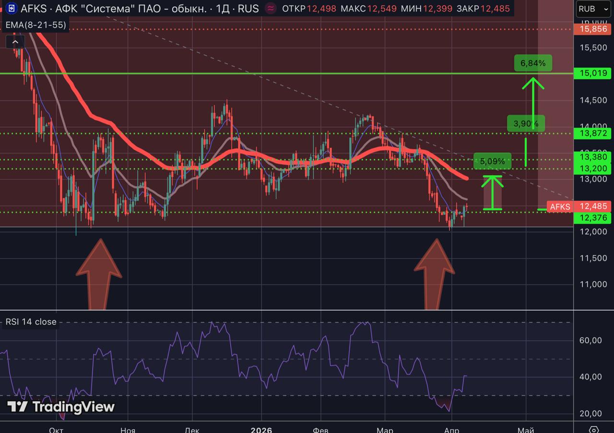Open the RUB currency dropdown
The height and width of the screenshot is (433, 614).
tap(590, 9)
